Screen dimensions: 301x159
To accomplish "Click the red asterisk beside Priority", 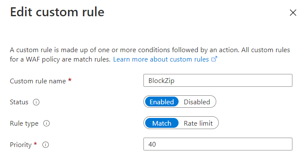I will click(35, 143).
